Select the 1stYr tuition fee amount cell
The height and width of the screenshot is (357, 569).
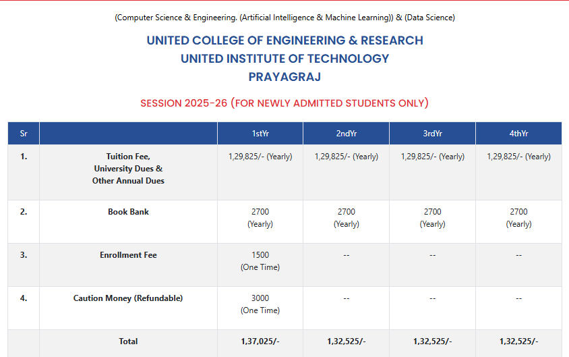pos(260,157)
